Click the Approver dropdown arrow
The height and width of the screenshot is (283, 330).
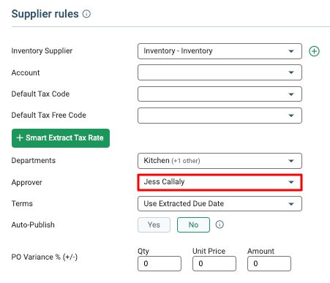coord(291,182)
